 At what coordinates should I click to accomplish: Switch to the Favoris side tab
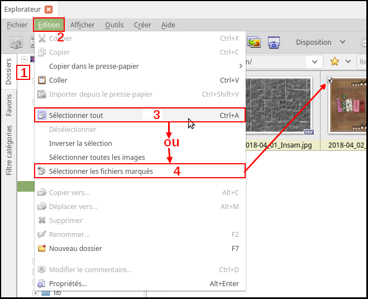9,105
